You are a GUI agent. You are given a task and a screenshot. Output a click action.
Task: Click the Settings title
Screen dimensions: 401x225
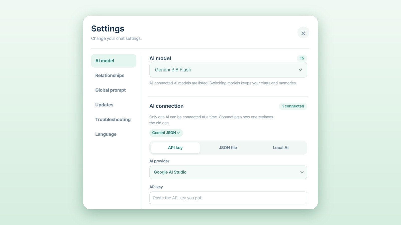click(108, 29)
